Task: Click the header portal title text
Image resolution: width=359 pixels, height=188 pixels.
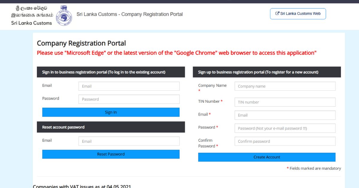Action: tap(130, 14)
